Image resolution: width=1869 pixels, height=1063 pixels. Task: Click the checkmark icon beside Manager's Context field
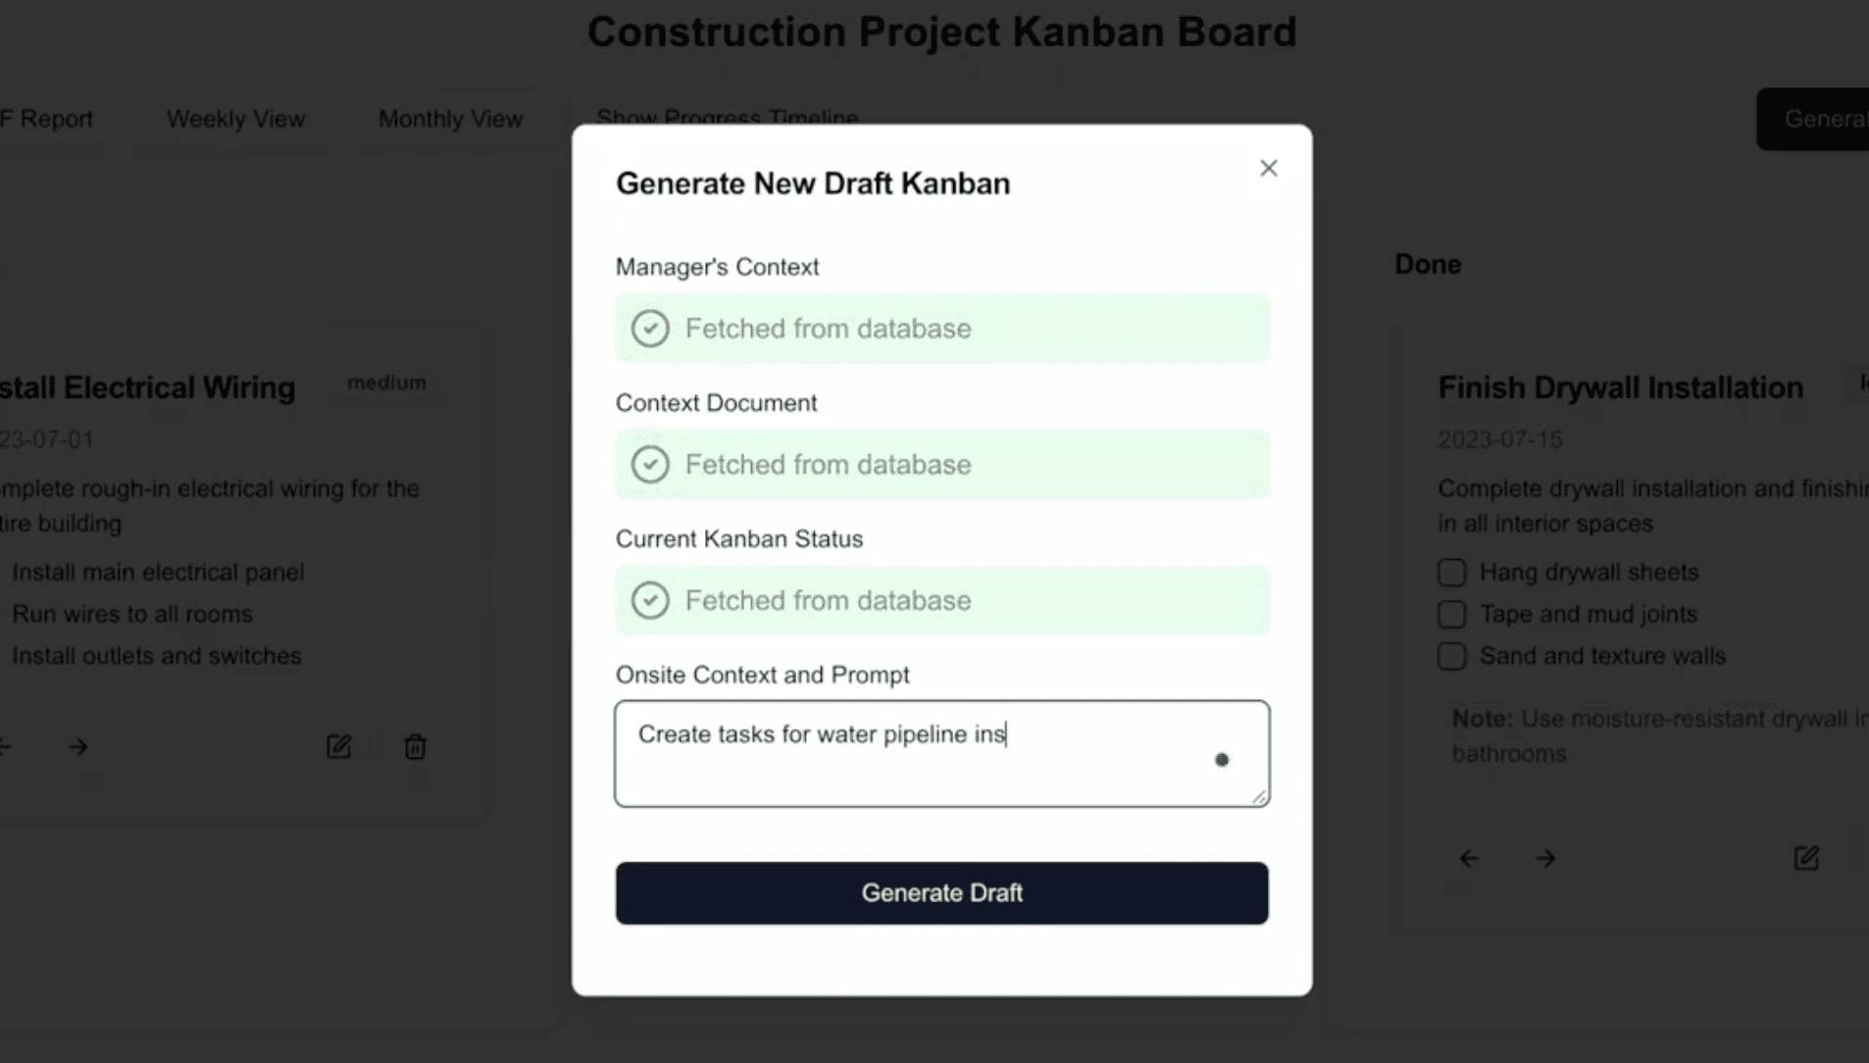tap(650, 329)
